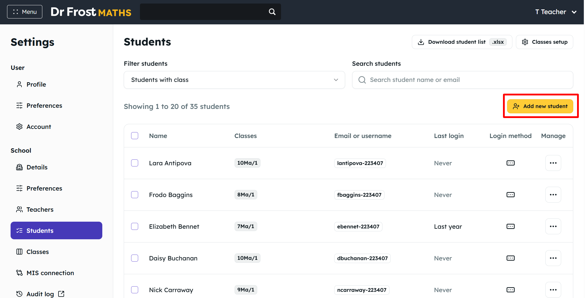Image resolution: width=585 pixels, height=298 pixels.
Task: Click login method icon for Elizabeth Bennet
Action: 511,226
